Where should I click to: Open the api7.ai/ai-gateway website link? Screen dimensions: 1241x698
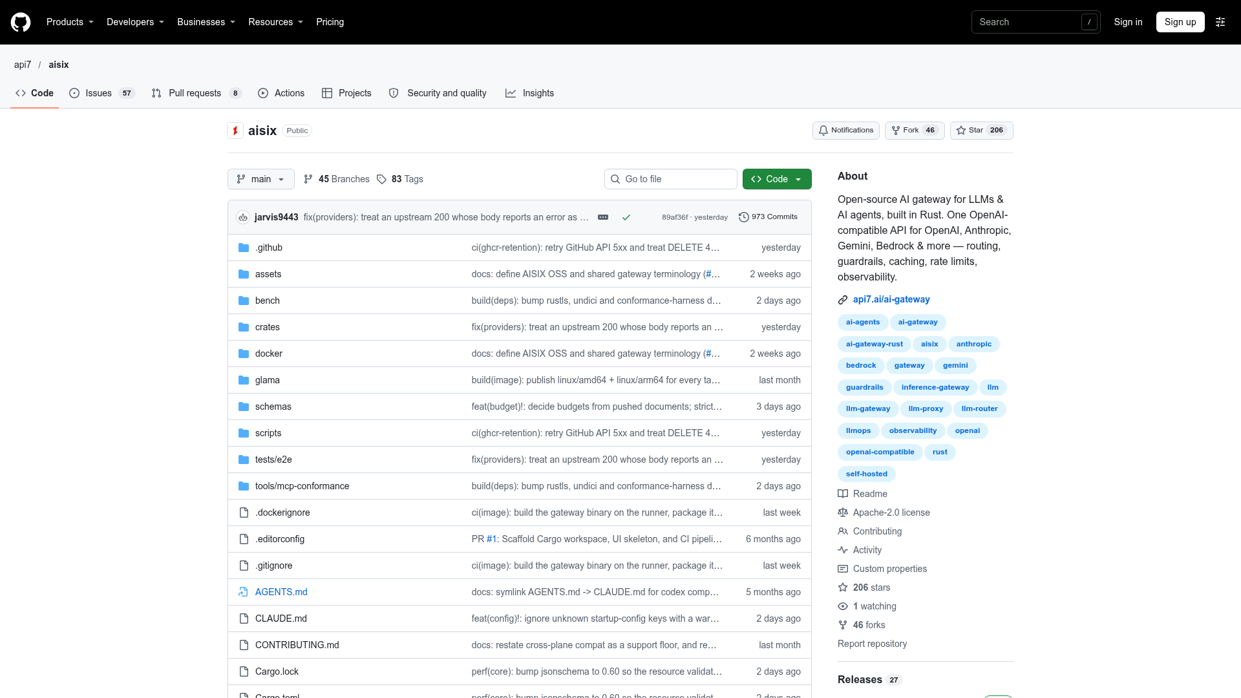click(891, 299)
